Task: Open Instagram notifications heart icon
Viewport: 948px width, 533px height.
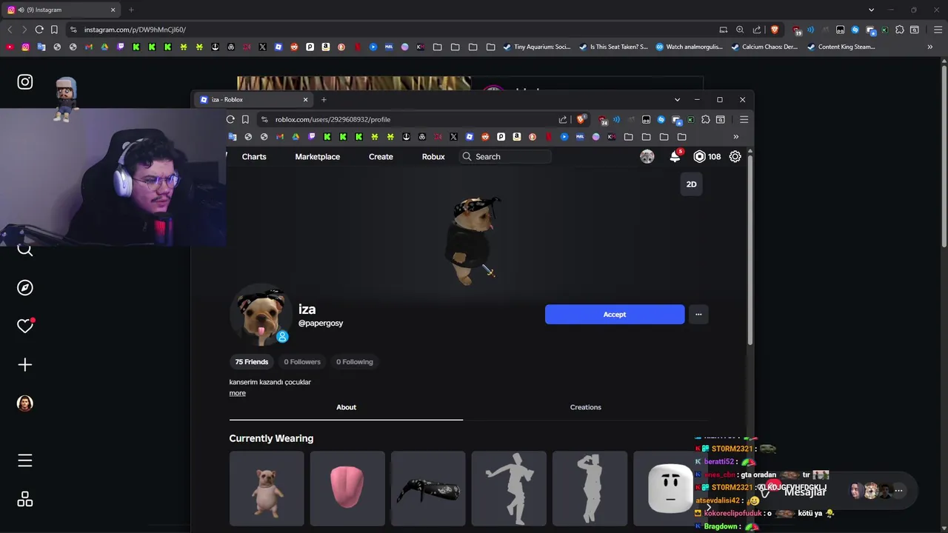Action: pos(25,326)
